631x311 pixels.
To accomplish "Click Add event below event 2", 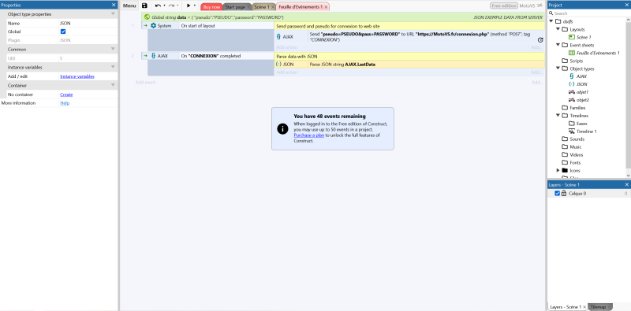I will 145,82.
